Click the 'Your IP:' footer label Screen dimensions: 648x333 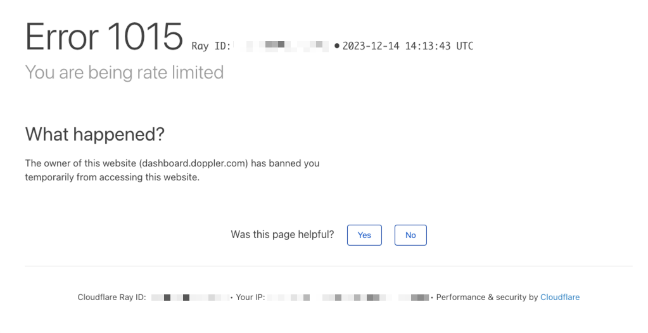(x=250, y=297)
